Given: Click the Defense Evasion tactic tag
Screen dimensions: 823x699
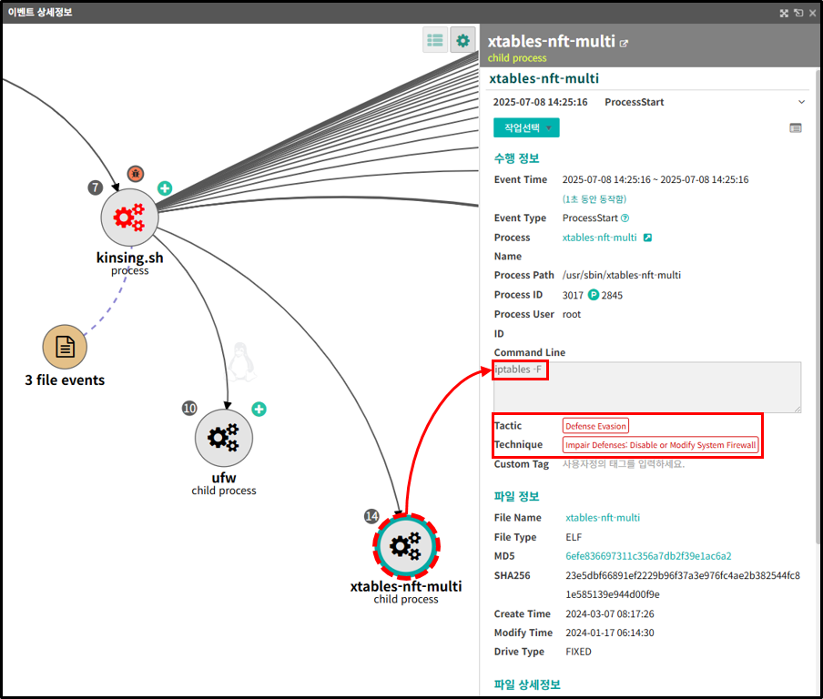Looking at the screenshot, I should point(595,426).
